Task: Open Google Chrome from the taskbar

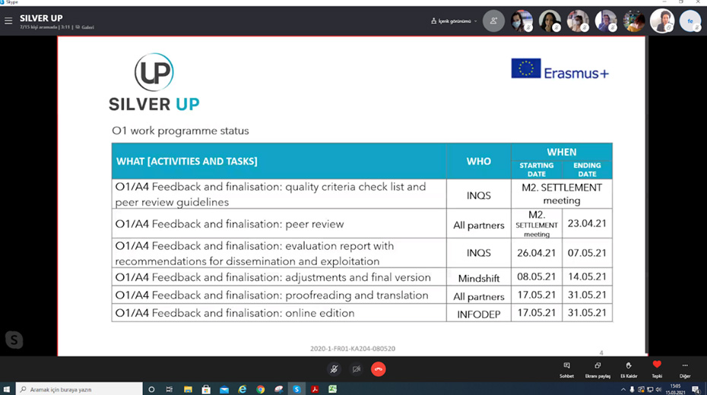Action: click(x=260, y=389)
